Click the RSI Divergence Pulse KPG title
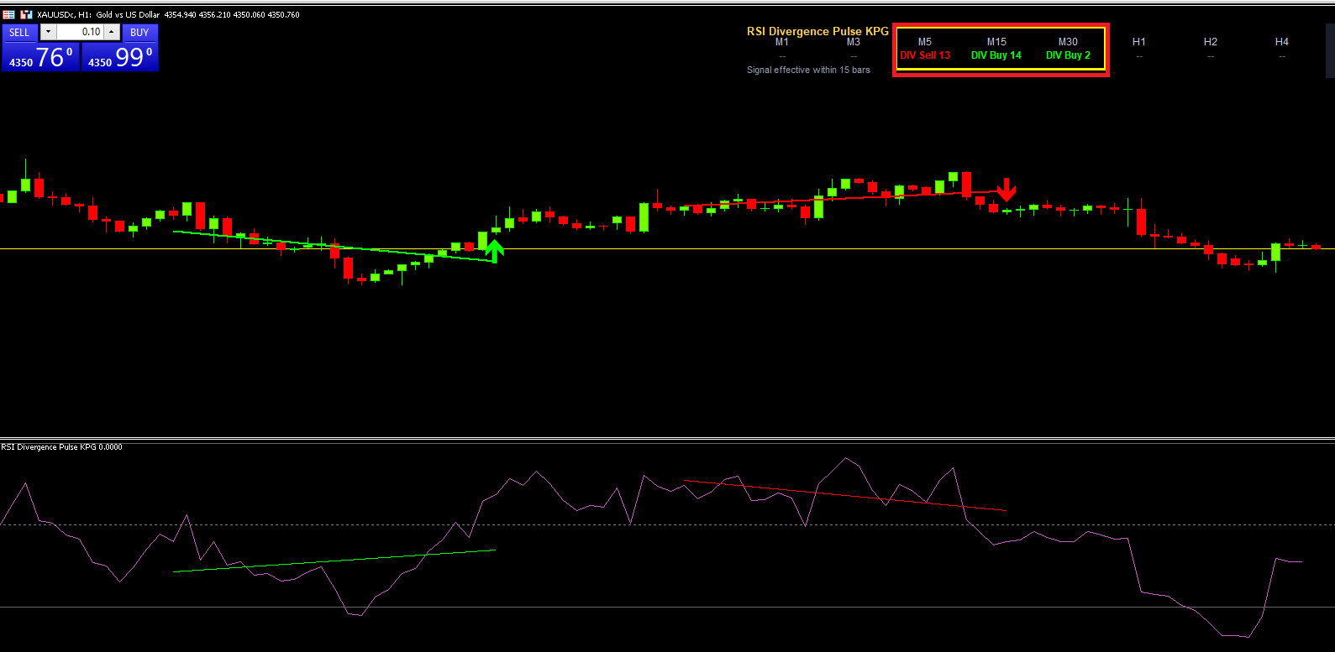The width and height of the screenshot is (1335, 652). pos(817,31)
